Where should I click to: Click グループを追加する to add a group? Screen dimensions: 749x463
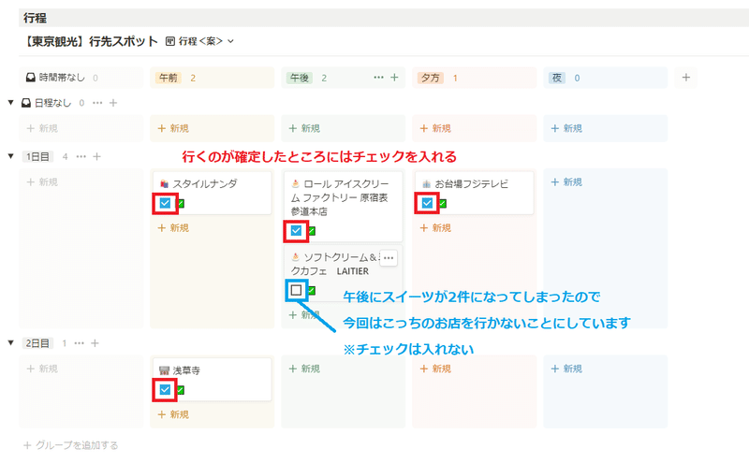point(71,445)
